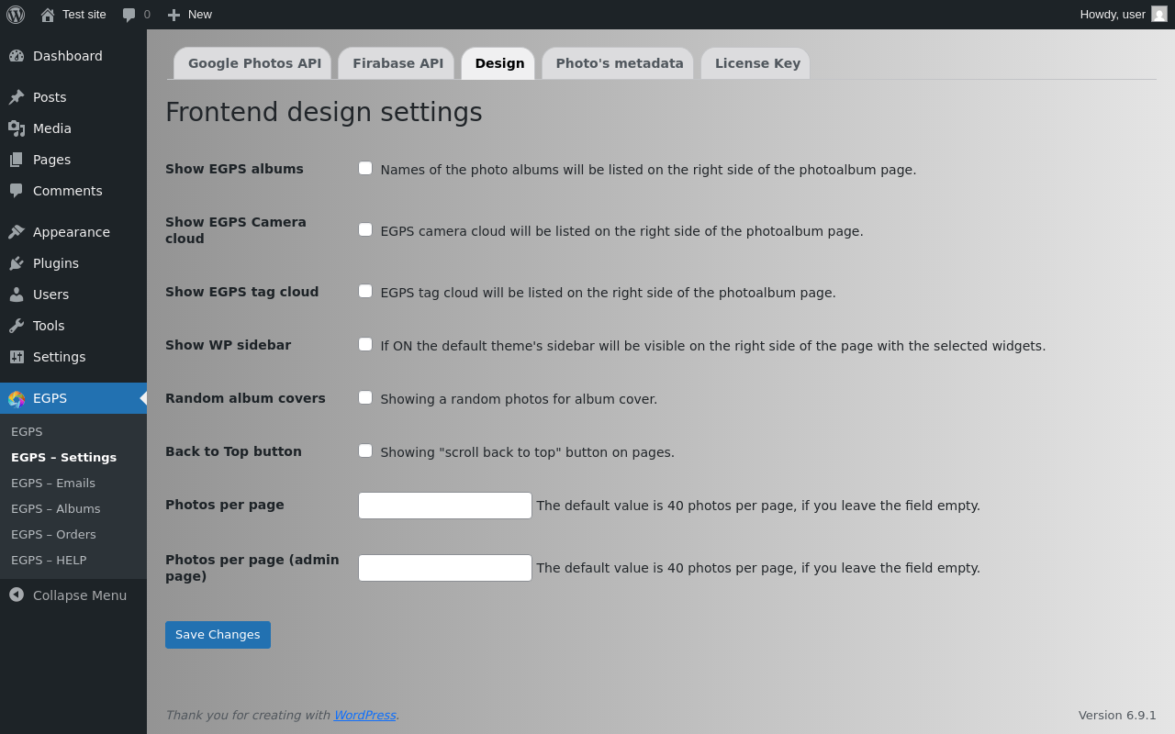
Task: Click the Photos per page field
Action: click(x=445, y=506)
